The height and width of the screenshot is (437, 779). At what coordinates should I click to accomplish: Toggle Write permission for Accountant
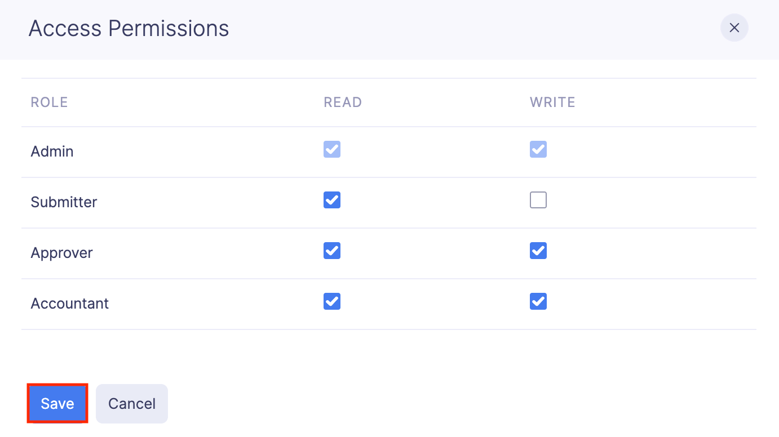[538, 301]
